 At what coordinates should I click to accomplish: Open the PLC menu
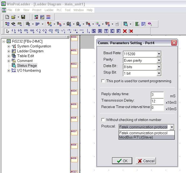(59, 10)
